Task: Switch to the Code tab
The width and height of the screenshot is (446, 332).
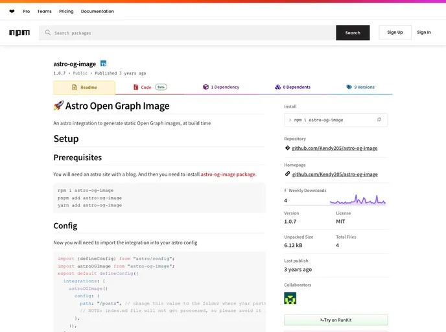Action: [x=150, y=88]
